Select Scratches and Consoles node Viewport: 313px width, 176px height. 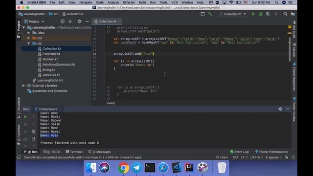(x=50, y=91)
